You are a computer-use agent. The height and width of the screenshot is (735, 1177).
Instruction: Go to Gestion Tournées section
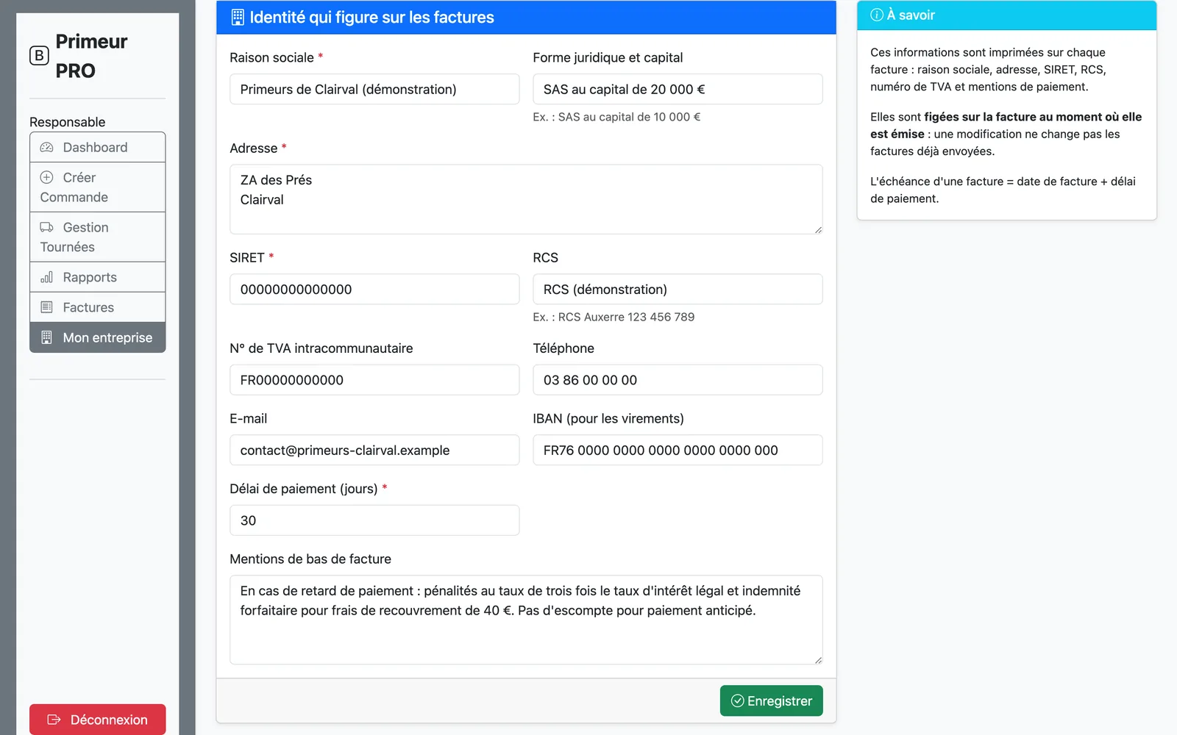pyautogui.click(x=98, y=237)
